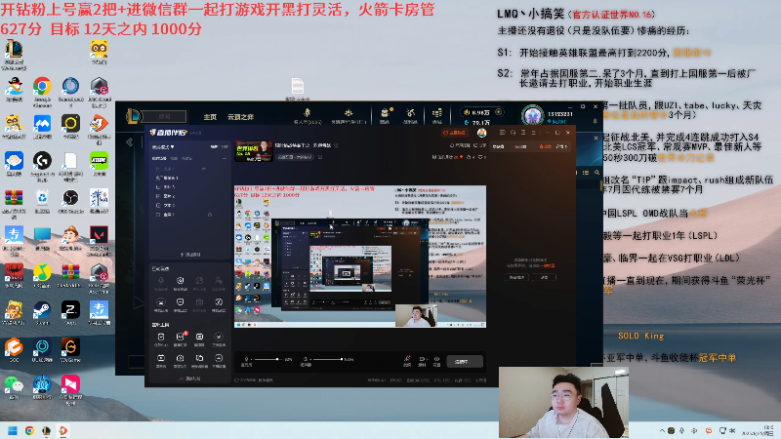Expand the system tray hidden icons chevron
Image resolution: width=781 pixels, height=439 pixels.
click(662, 430)
